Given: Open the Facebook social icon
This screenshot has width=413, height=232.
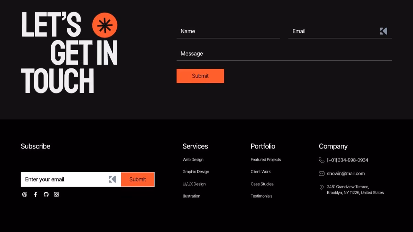Looking at the screenshot, I should click(35, 195).
